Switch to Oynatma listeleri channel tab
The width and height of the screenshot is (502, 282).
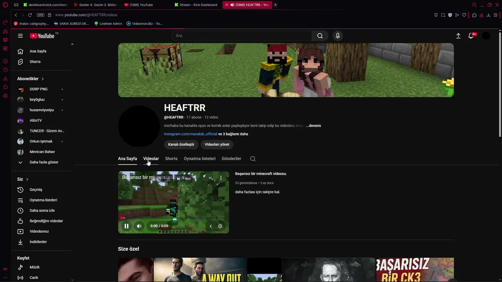coord(200,159)
